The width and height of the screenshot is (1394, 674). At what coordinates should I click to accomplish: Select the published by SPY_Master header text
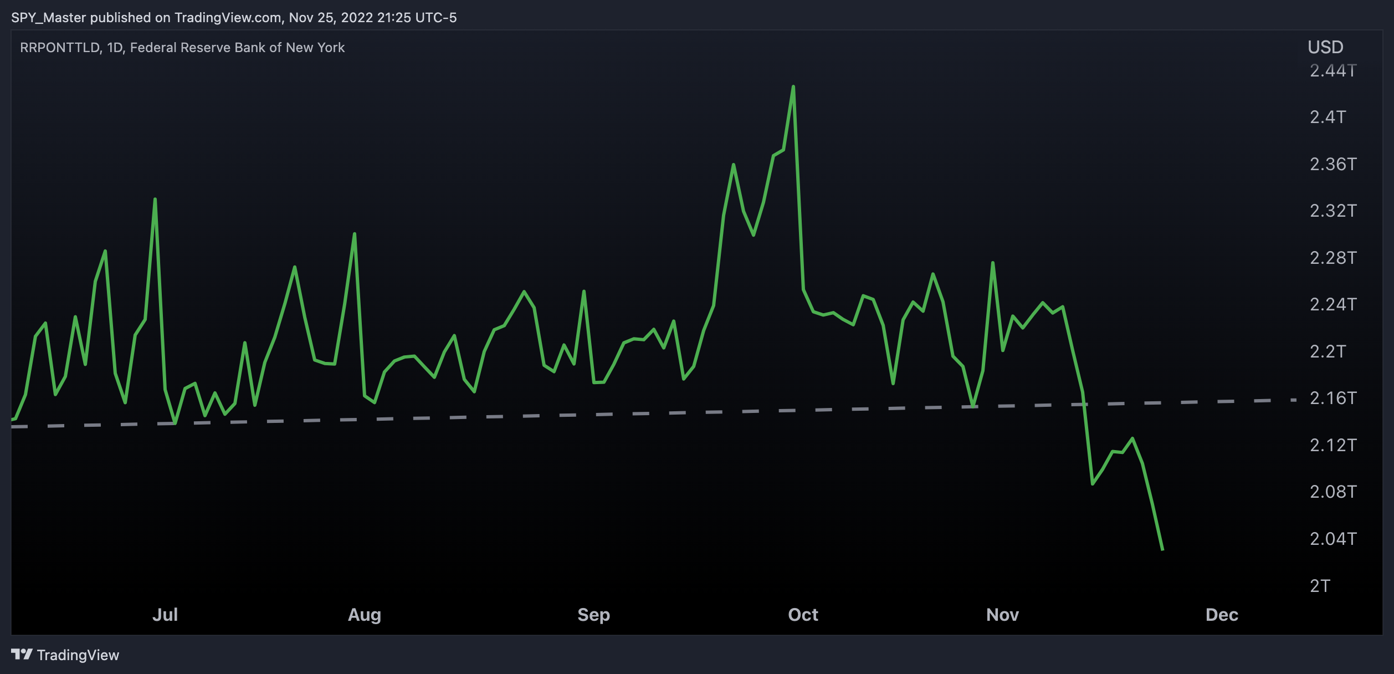(x=234, y=18)
